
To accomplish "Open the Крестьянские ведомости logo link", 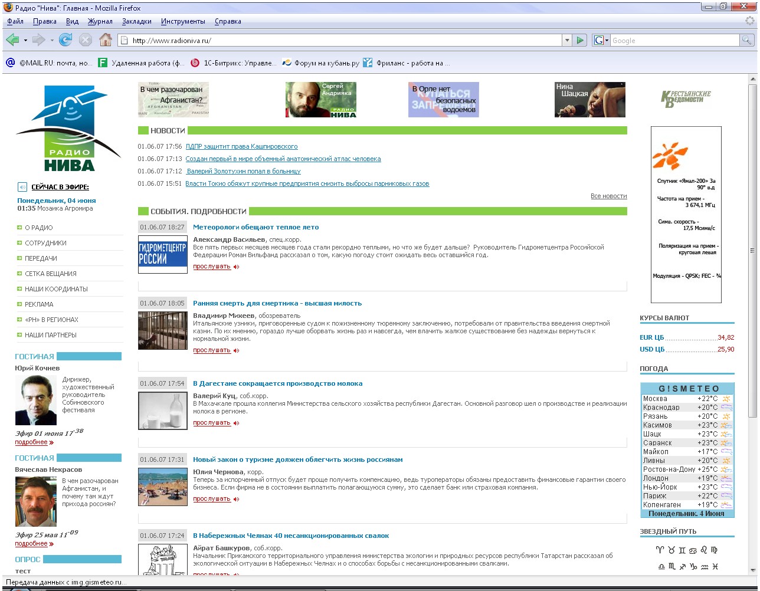I will click(x=686, y=99).
